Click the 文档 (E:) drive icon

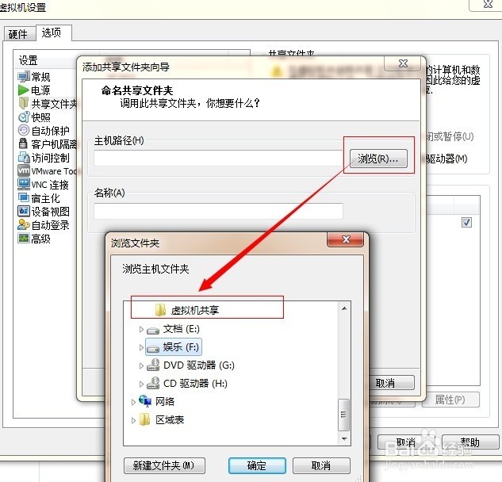coord(153,331)
